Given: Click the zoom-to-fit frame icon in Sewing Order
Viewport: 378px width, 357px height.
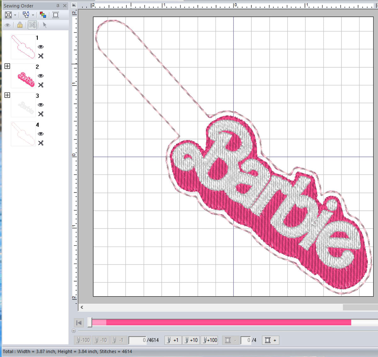Looking at the screenshot, I should coord(8,15).
